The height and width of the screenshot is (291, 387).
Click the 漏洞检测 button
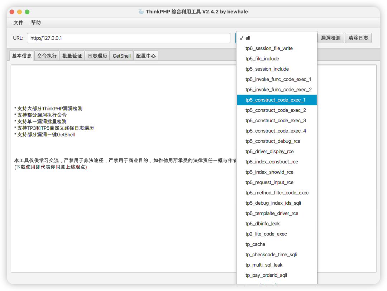pyautogui.click(x=330, y=38)
